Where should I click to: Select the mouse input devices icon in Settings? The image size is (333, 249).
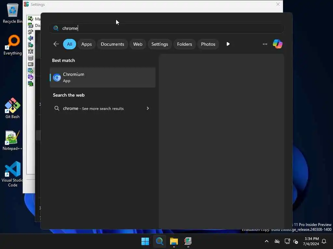pyautogui.click(x=31, y=32)
